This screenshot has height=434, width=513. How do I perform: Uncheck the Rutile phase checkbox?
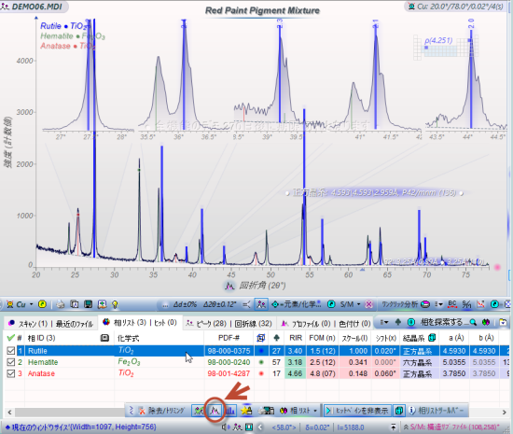coord(11,351)
